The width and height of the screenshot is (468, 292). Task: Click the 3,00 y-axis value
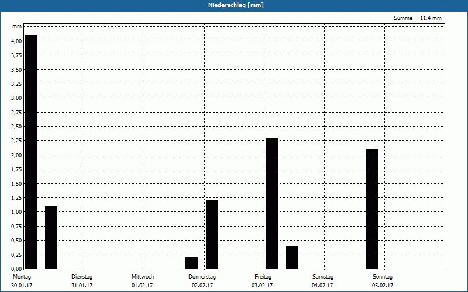coord(16,98)
